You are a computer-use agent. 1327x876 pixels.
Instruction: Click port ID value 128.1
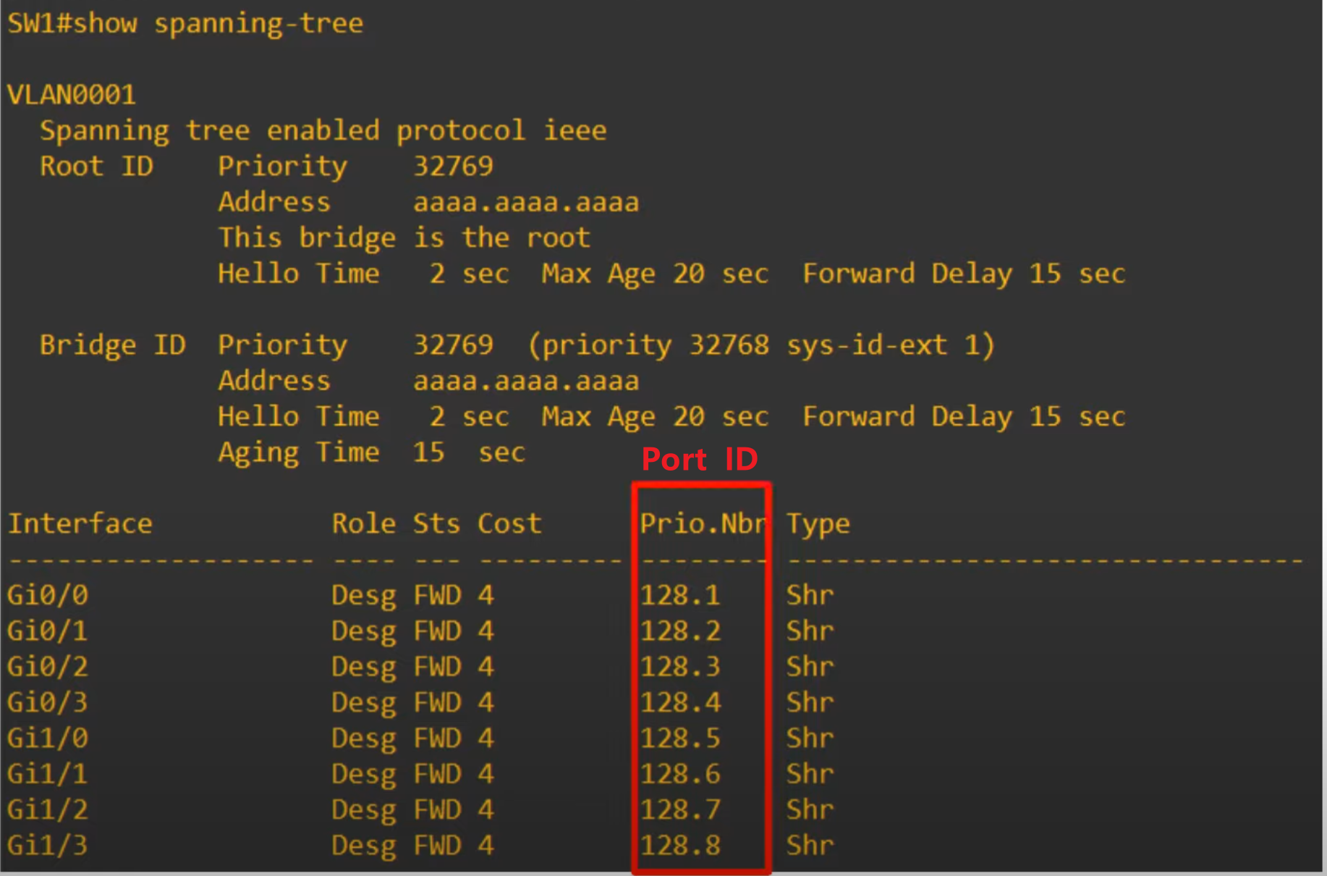(680, 596)
